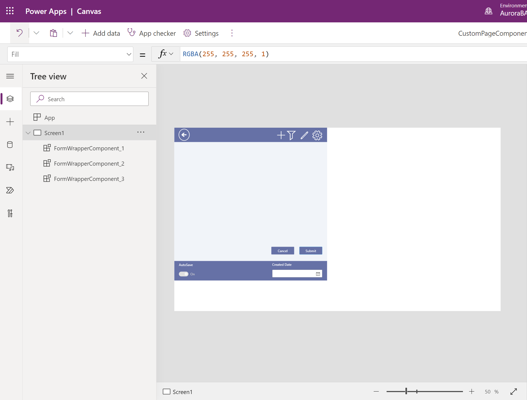The height and width of the screenshot is (400, 527).
Task: Click the App Checker menu item
Action: [x=152, y=33]
